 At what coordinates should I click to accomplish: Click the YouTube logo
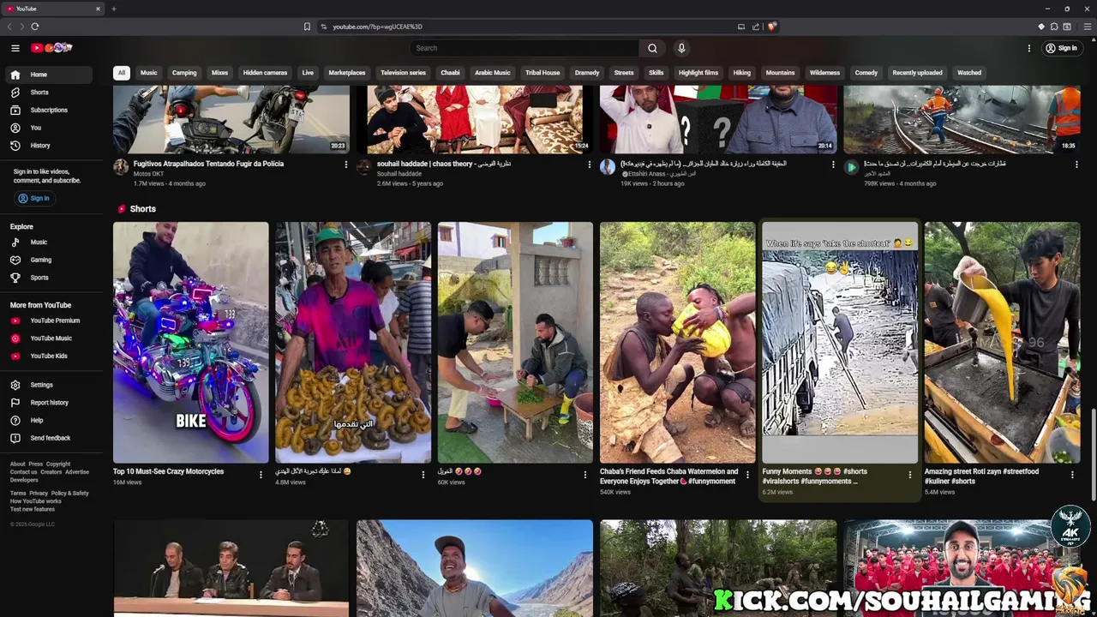click(x=51, y=48)
